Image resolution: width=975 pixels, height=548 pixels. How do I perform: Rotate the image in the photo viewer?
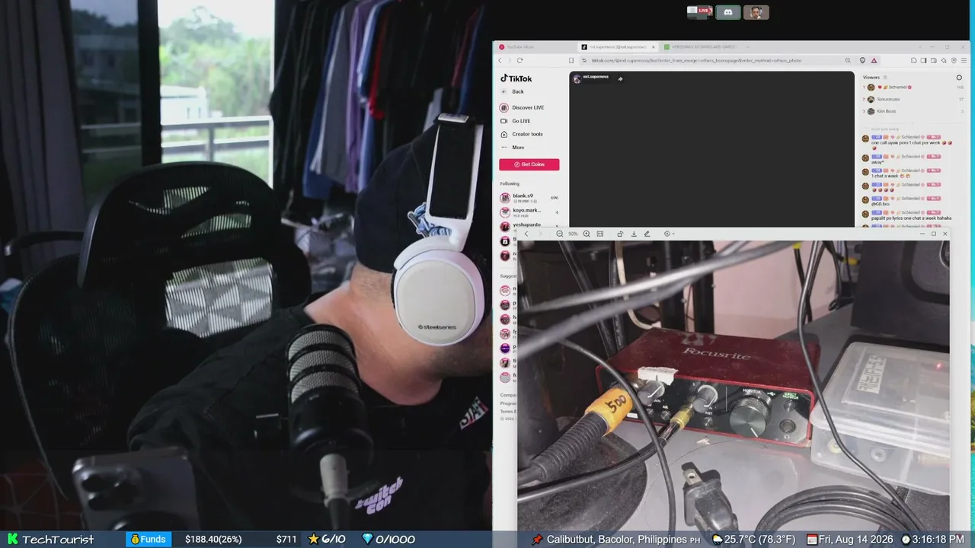pos(620,234)
